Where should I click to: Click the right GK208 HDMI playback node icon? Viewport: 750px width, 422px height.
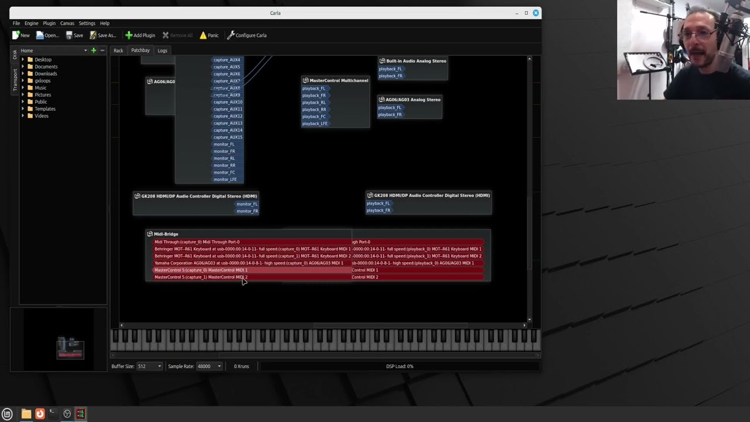[x=370, y=195]
